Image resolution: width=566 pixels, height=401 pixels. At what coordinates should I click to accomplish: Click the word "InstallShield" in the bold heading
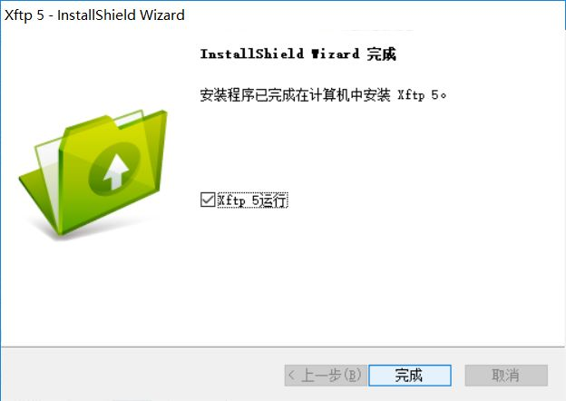[252, 54]
